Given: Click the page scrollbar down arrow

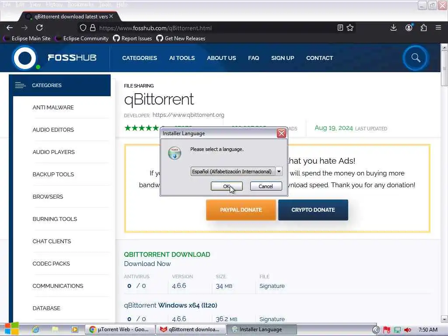Looking at the screenshot, I should (444, 318).
